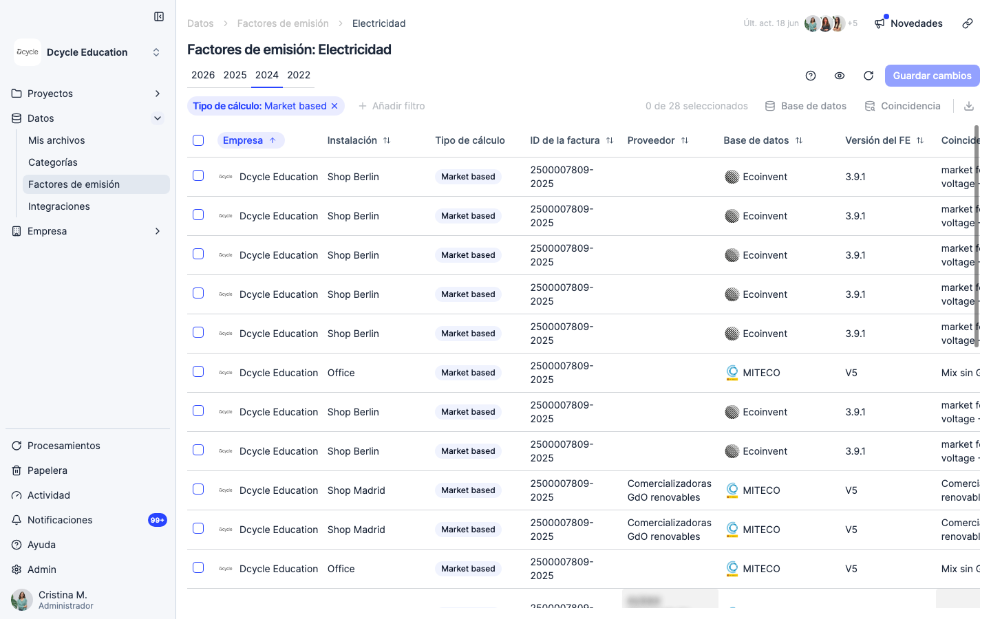This screenshot has height=619, width=991.
Task: Toggle the eye visibility icon
Action: [840, 76]
